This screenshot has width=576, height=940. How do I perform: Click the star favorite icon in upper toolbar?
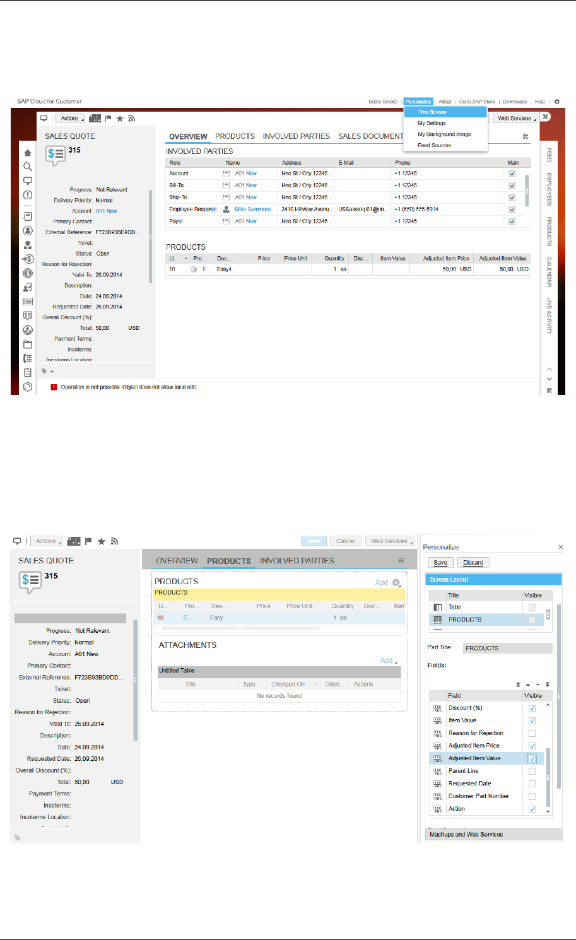(120, 119)
